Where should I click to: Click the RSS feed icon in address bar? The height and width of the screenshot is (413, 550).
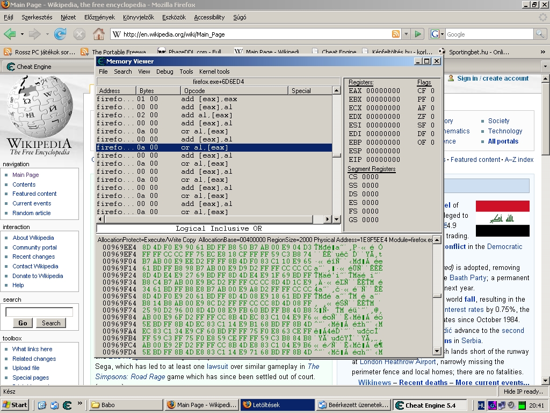(x=396, y=34)
